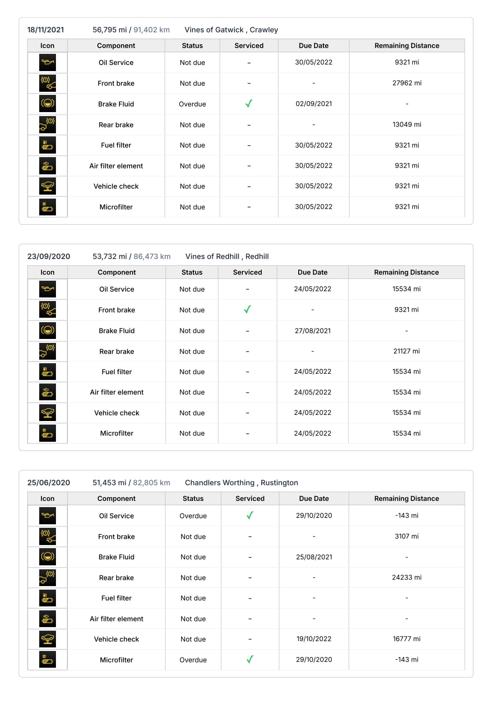Click Rear brake icon in 18/11/2021 record

point(48,125)
